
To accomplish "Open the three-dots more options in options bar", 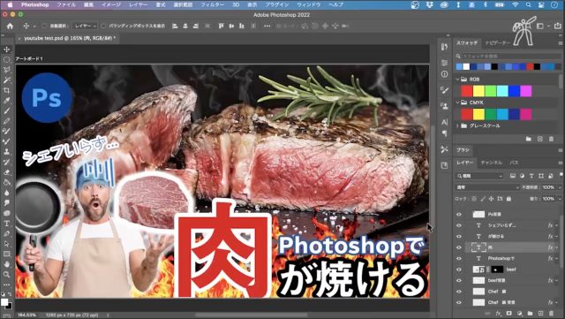I will [x=267, y=26].
